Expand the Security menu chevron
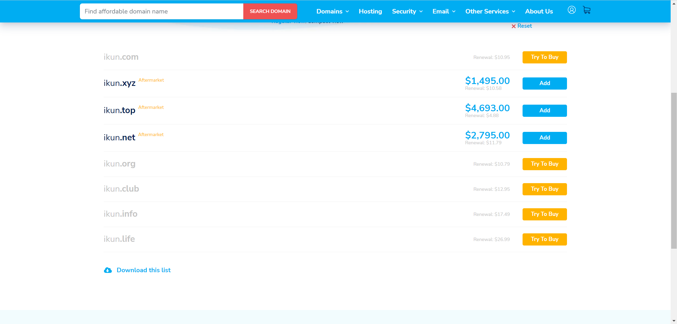Viewport: 677px width, 324px height. (421, 12)
